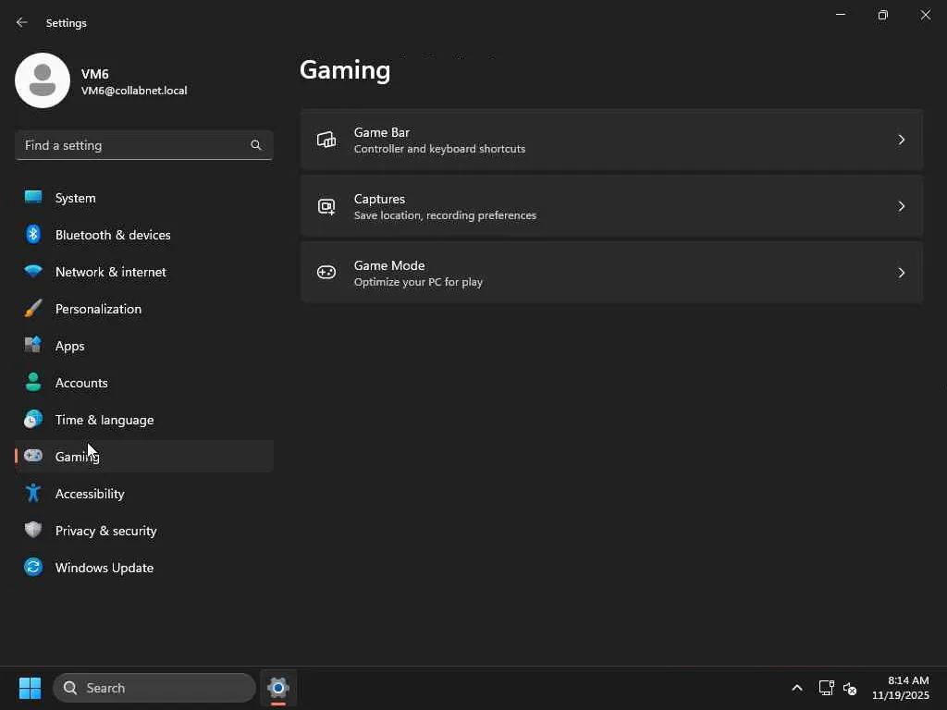Select the Gaming category label
This screenshot has height=710, width=947.
(x=76, y=457)
